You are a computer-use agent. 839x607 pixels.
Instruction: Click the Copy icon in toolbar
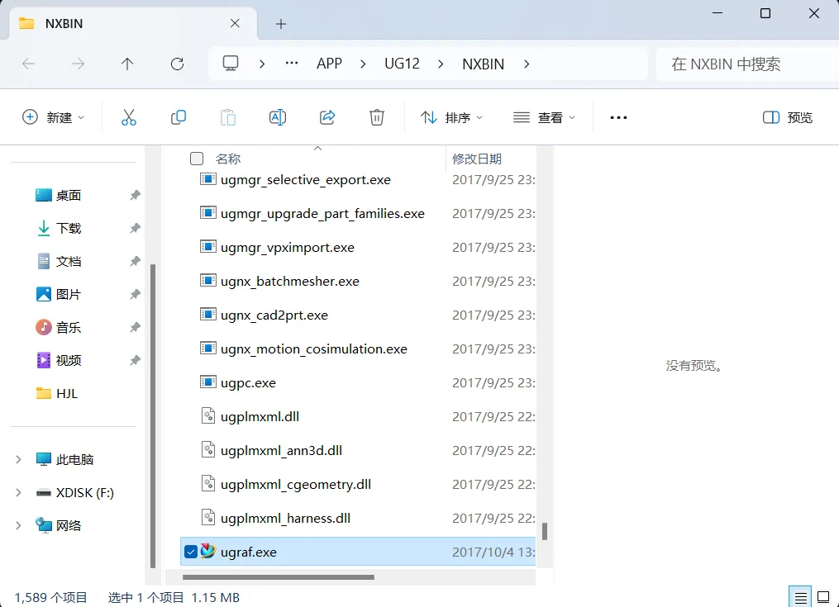click(x=179, y=117)
